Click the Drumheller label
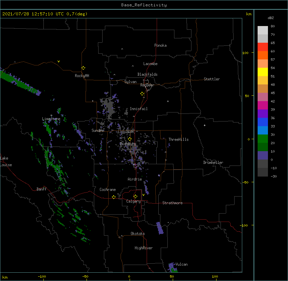This screenshot has width=288, height=281. pyautogui.click(x=213, y=163)
